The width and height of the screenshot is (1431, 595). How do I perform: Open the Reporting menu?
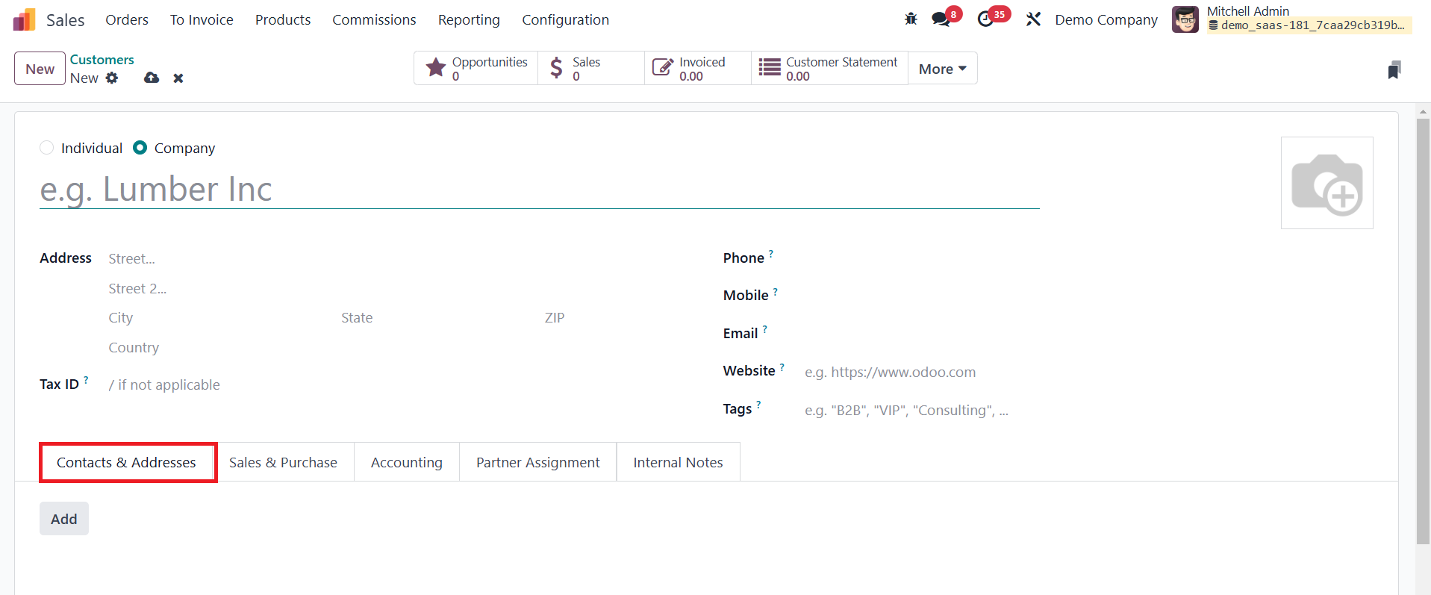[x=469, y=19]
